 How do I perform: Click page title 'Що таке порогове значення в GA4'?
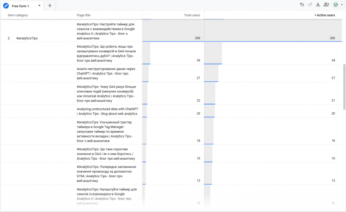(x=106, y=154)
